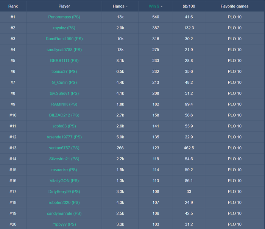Click the win value 103

point(156,224)
